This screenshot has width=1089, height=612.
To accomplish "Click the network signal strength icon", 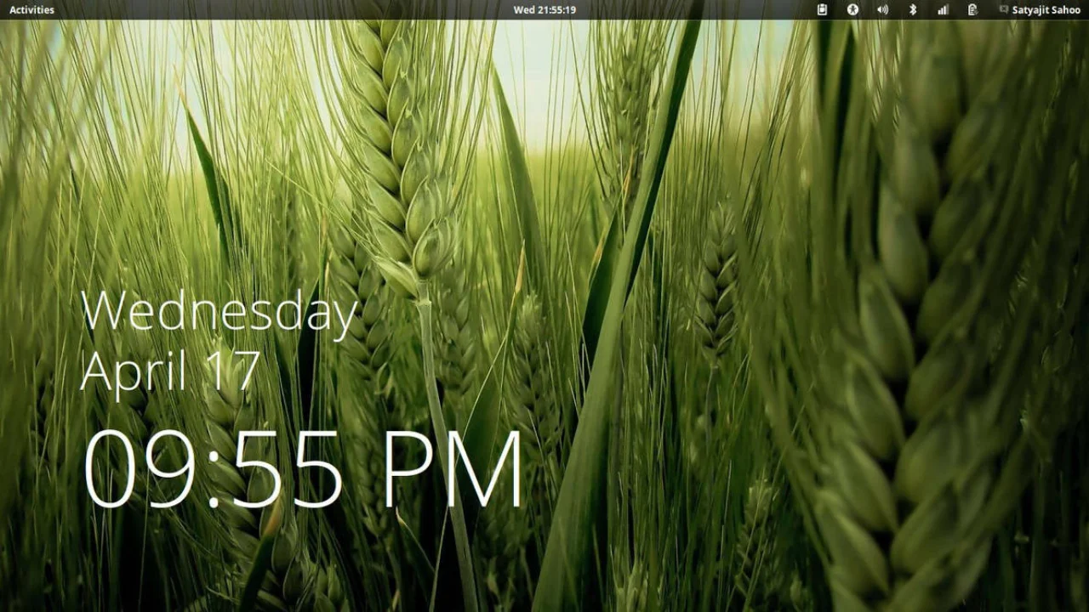I will [941, 9].
